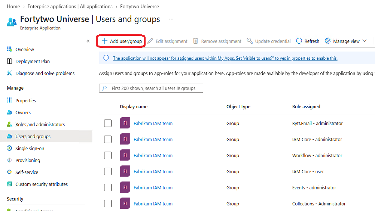Click the Single sign-on arrow icon
This screenshot has width=375, height=211.
(x=9, y=148)
